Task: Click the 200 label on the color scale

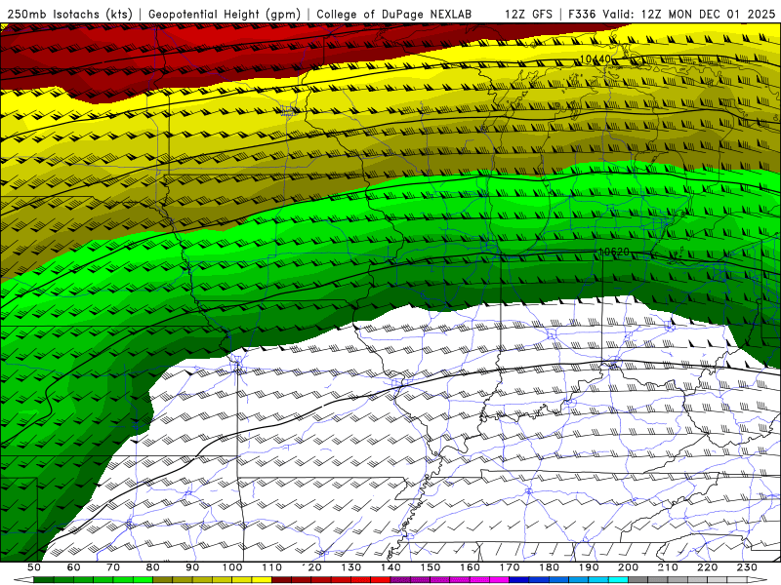Action: pos(628,567)
